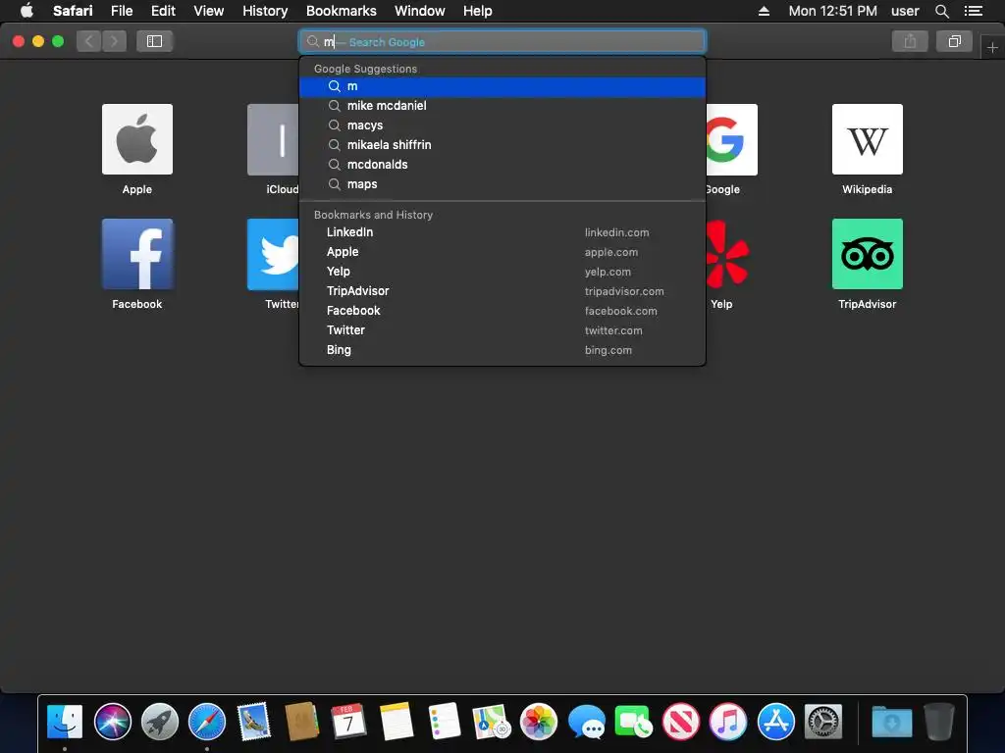
Task: Open Mail stamp icon in Dock
Action: (254, 722)
